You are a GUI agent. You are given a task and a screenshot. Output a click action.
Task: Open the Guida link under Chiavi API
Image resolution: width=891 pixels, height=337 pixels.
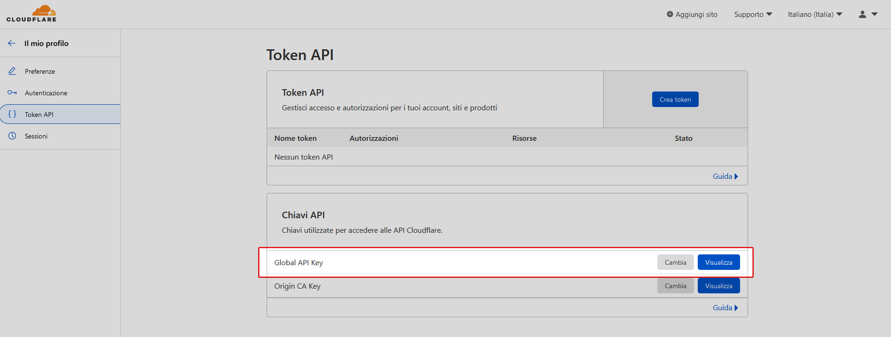point(725,308)
